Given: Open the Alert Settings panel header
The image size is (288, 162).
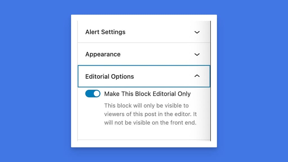Looking at the screenshot, I should coord(105,32).
